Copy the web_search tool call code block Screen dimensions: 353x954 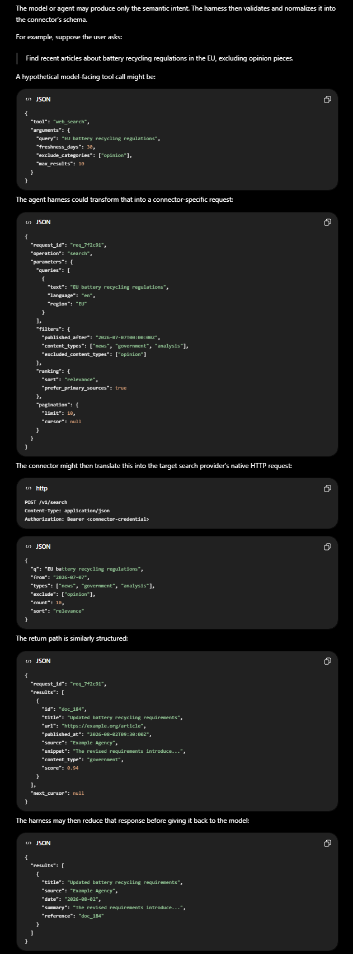[x=327, y=99]
